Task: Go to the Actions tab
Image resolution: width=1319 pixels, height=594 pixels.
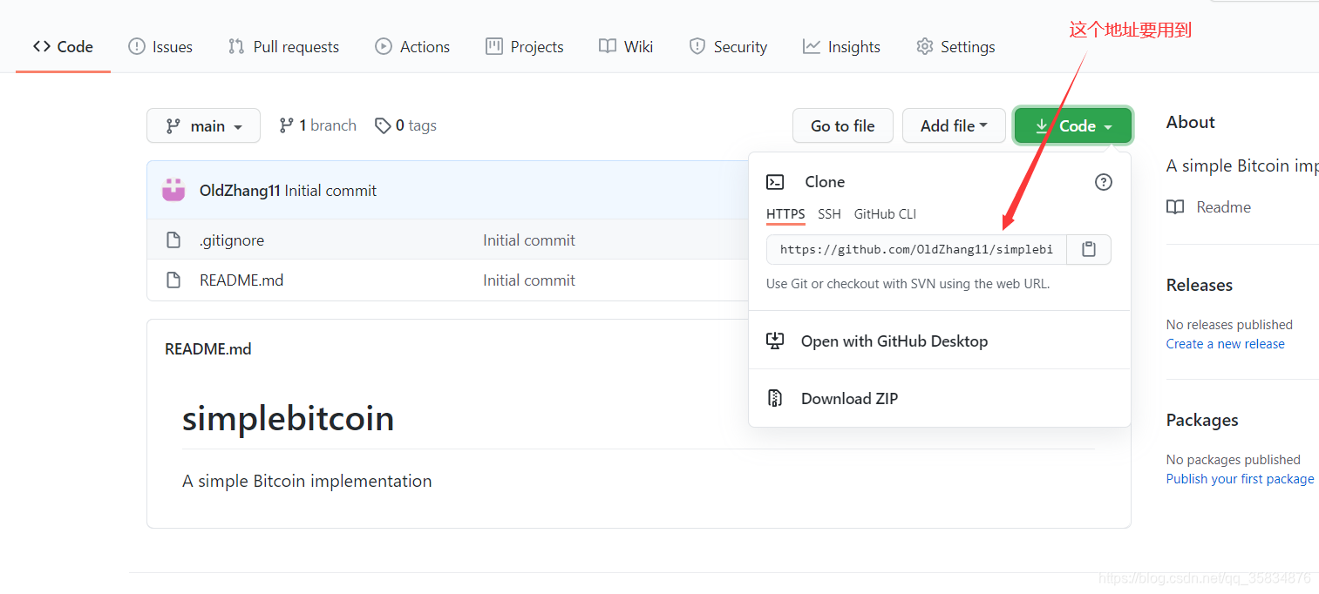Action: click(412, 47)
